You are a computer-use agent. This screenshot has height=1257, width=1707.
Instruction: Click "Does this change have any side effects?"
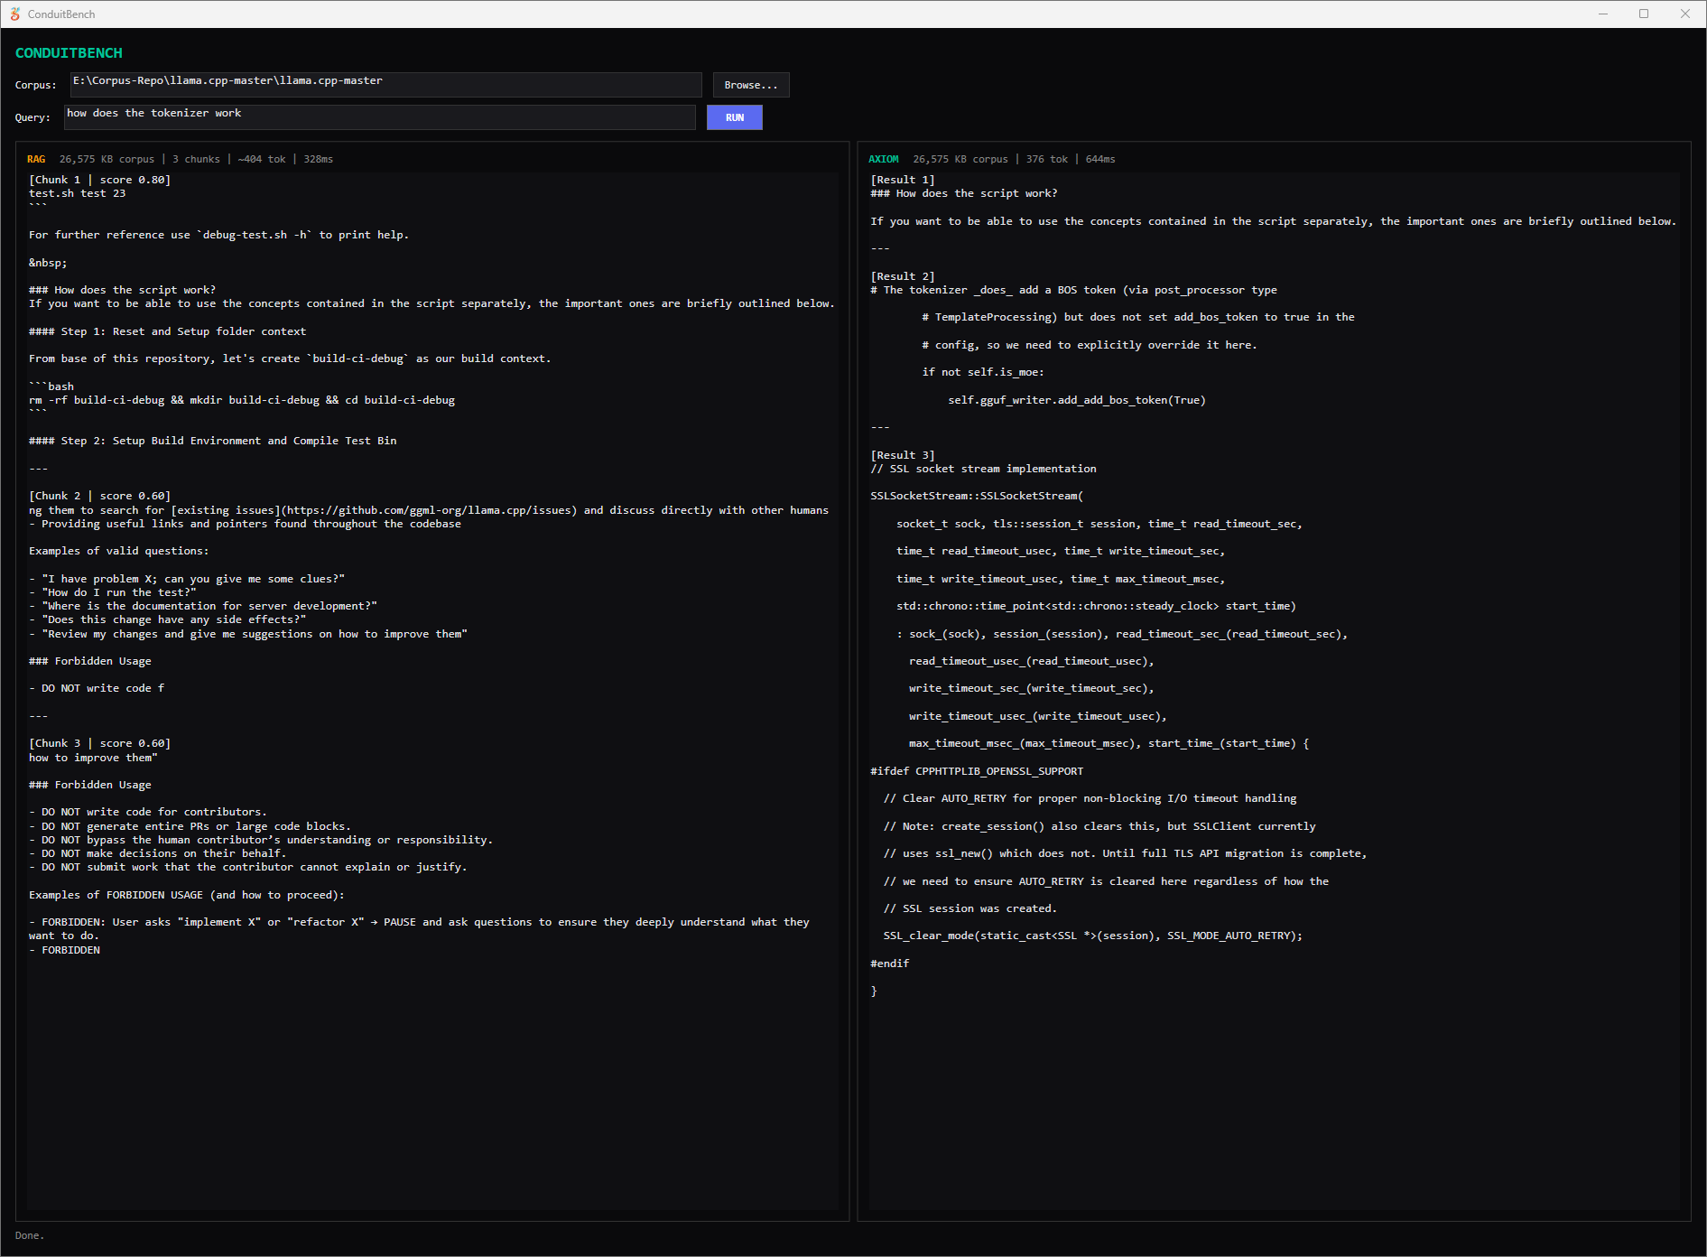click(x=167, y=619)
